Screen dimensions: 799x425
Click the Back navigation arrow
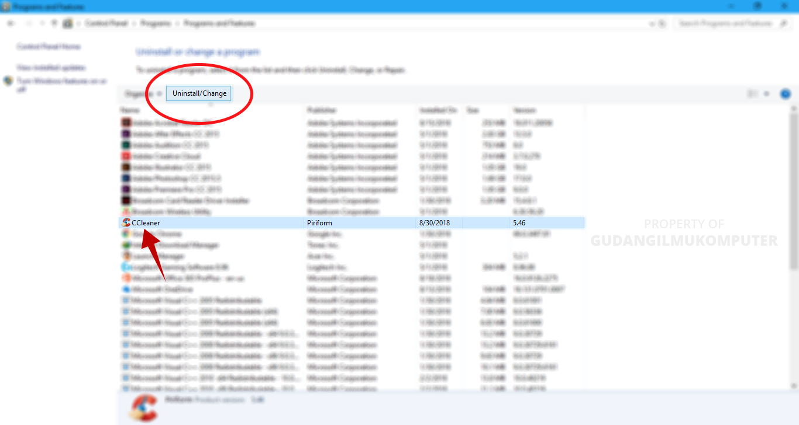tap(11, 23)
